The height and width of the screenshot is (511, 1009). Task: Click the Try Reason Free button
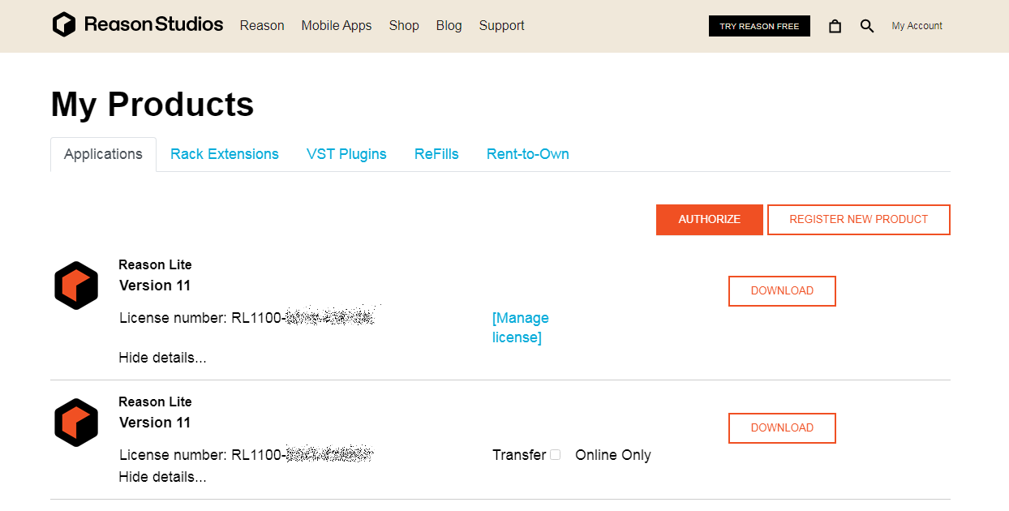[759, 26]
